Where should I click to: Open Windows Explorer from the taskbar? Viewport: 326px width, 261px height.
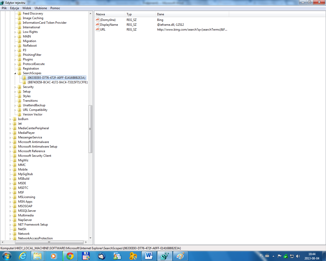click(x=38, y=256)
